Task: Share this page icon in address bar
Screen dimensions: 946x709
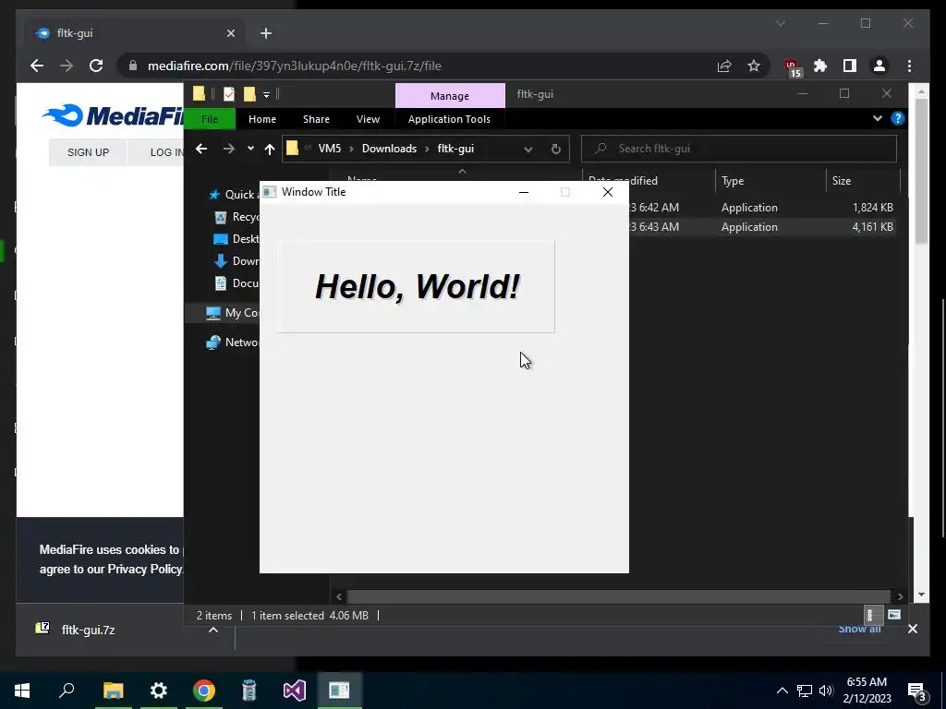Action: (x=724, y=66)
